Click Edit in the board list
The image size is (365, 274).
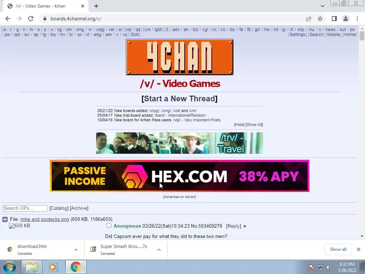click(135, 35)
